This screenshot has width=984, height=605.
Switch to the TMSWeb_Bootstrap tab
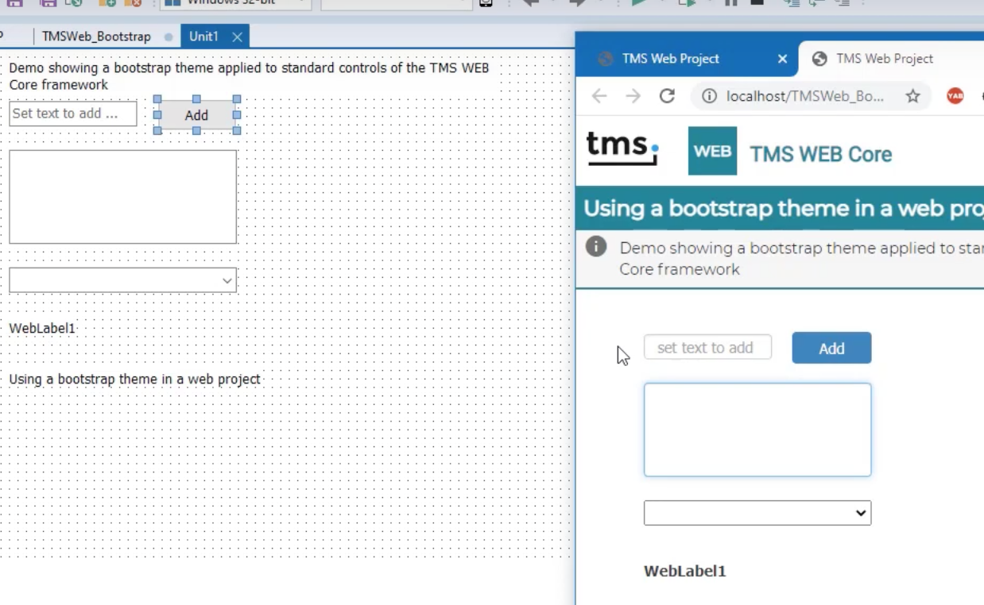coord(96,37)
